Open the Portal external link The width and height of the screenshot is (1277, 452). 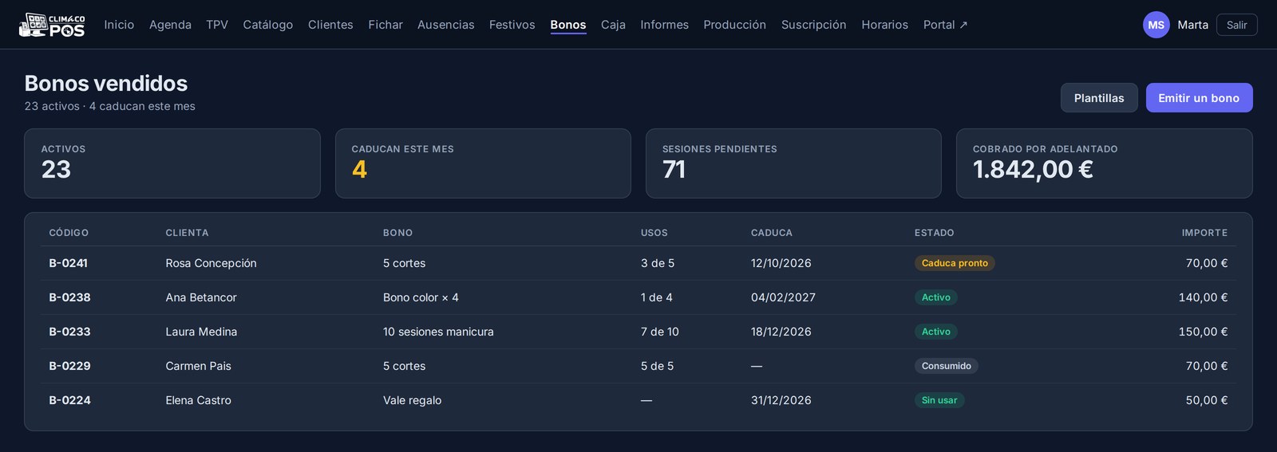click(x=945, y=25)
